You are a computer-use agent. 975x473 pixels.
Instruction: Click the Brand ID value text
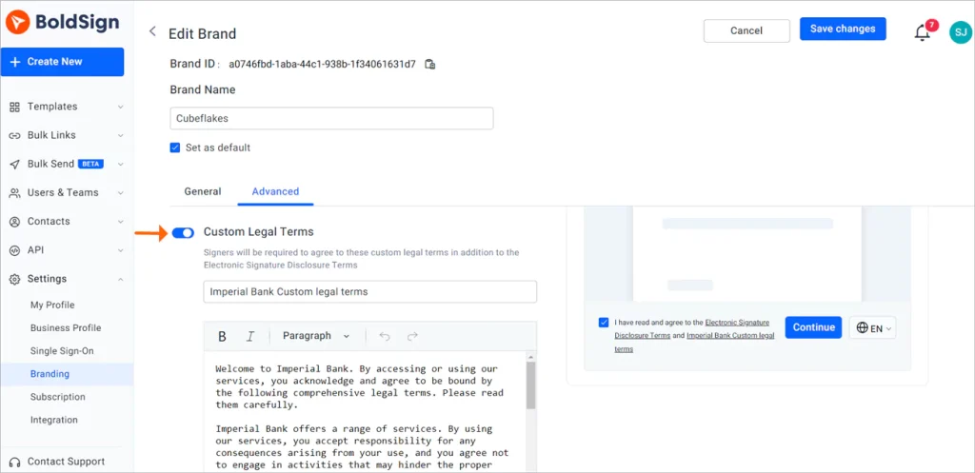point(322,64)
